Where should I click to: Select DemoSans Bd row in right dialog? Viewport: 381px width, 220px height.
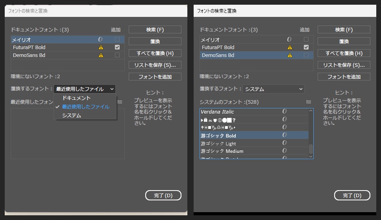click(x=256, y=55)
